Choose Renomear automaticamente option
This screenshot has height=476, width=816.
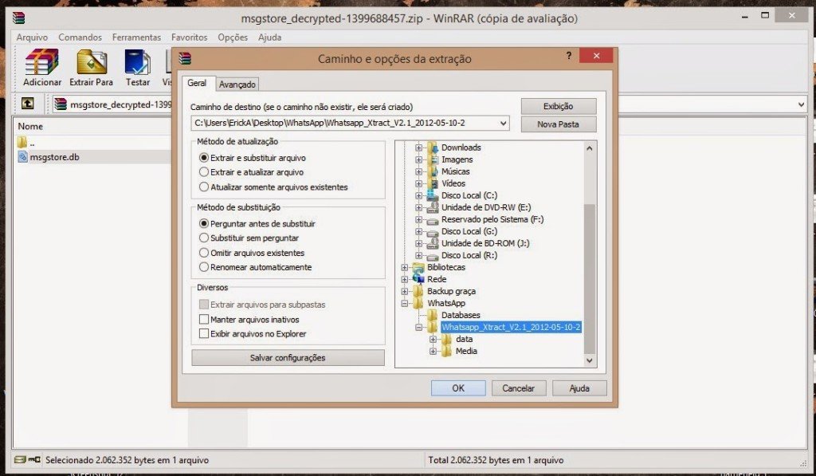point(204,266)
